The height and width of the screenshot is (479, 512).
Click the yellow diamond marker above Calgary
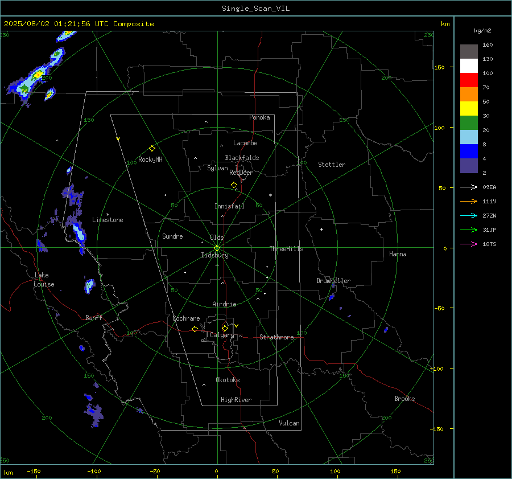(225, 328)
